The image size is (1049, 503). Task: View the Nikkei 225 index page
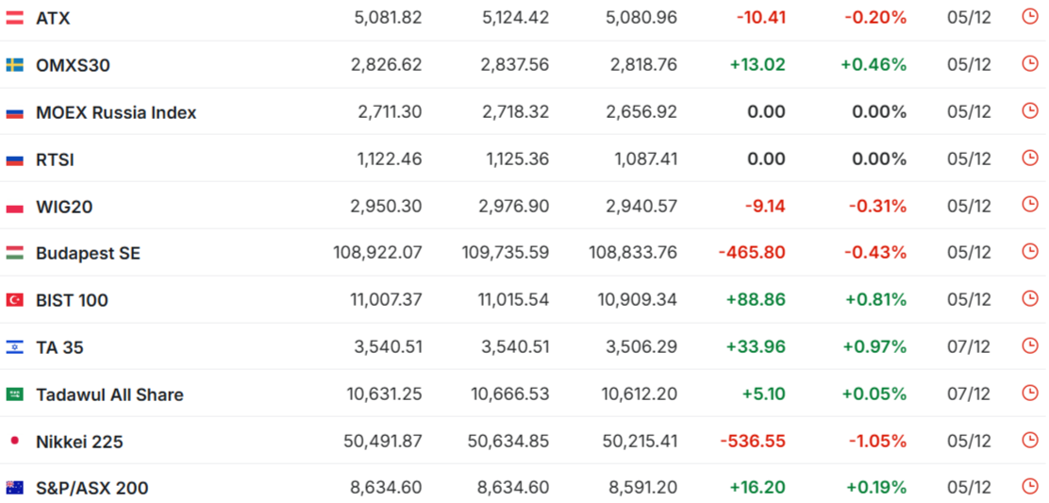(x=79, y=442)
